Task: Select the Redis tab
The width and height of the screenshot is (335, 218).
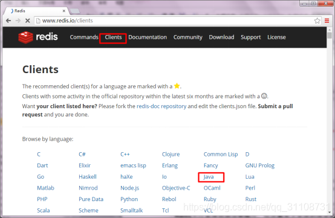Action: (36, 11)
